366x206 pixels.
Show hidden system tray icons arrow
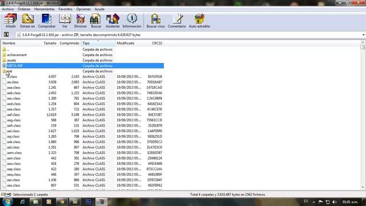tap(314, 202)
